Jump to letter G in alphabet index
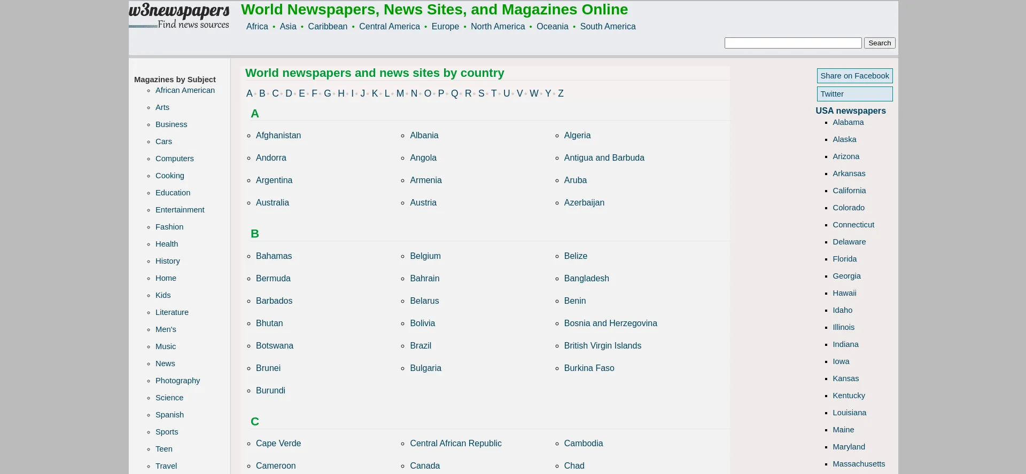The height and width of the screenshot is (474, 1026). [328, 93]
